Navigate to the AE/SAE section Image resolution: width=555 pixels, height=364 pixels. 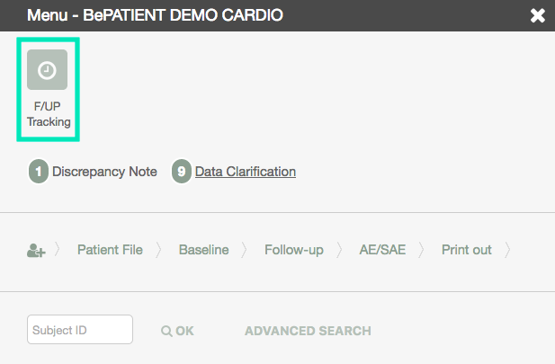pos(382,250)
